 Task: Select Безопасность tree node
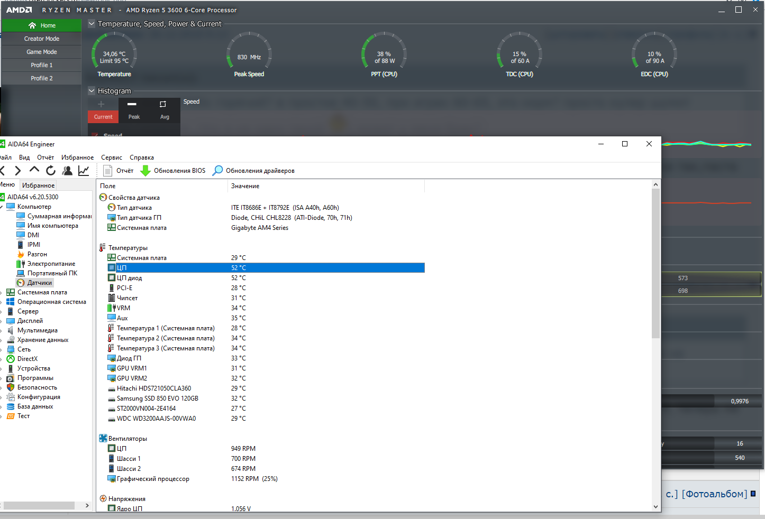[x=37, y=387]
